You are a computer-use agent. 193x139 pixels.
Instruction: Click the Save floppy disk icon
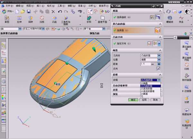pyautogui.click(x=28, y=12)
